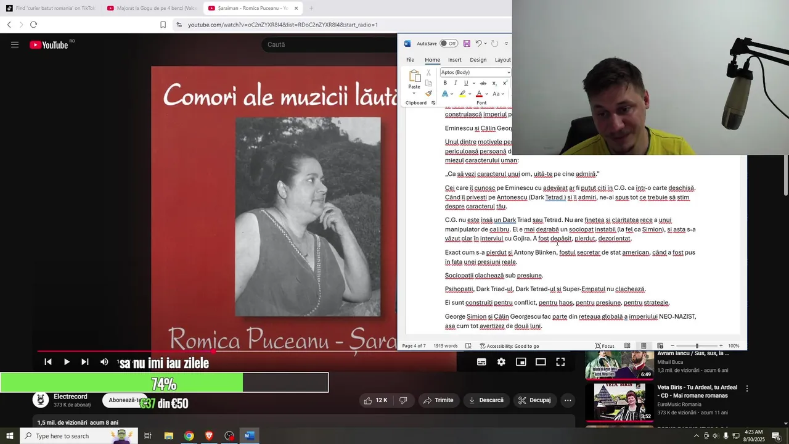Mute the YouTube player volume

(104, 362)
